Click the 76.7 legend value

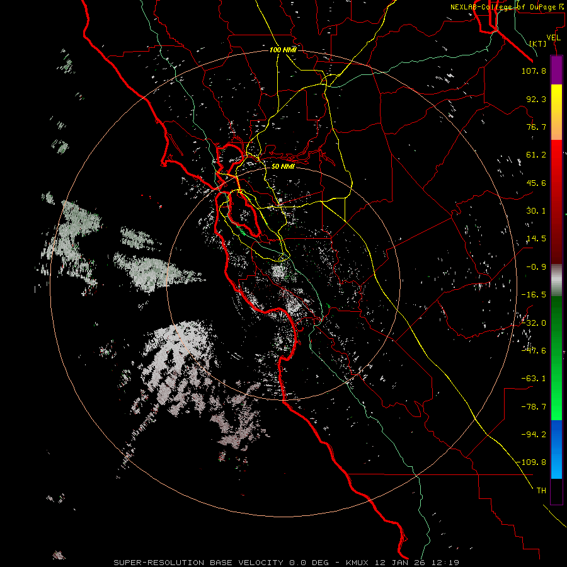[x=536, y=127]
